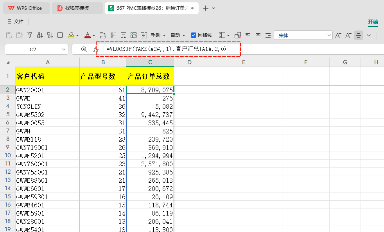Decrease font size
Viewport: 384px width, 232px height.
348,35
